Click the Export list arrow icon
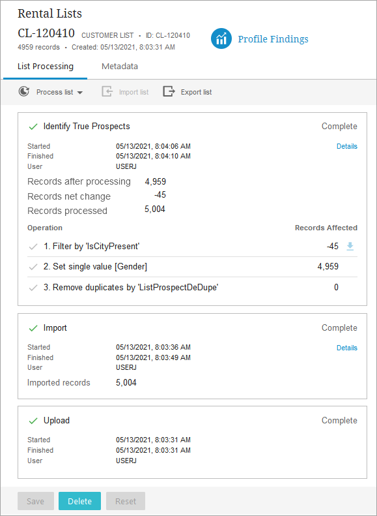The height and width of the screenshot is (516, 377). tap(169, 92)
